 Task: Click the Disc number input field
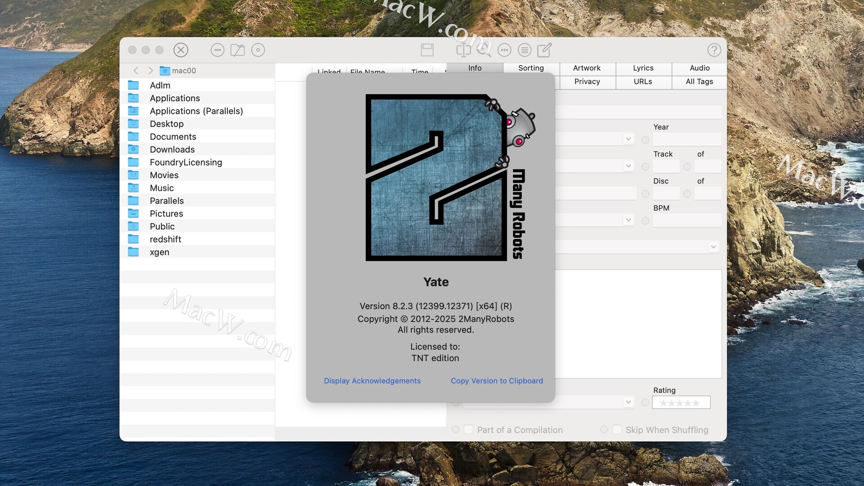(666, 193)
